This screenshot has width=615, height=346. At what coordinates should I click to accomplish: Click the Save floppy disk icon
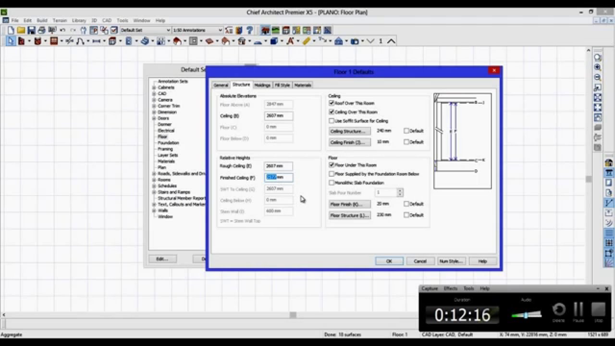pos(31,30)
